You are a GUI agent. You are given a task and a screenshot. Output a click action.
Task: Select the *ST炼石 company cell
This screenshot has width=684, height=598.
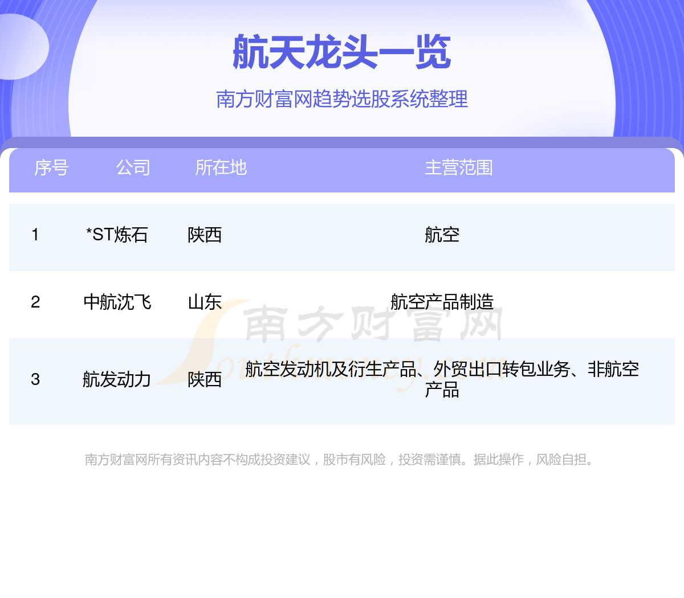(117, 235)
